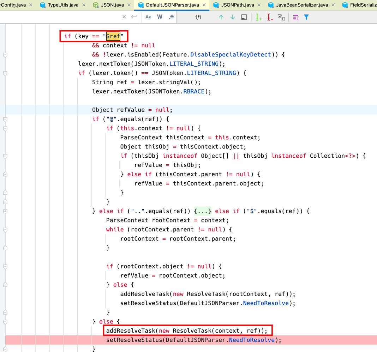Collapse fold at thisObj instanceof Object[] line
Image resolution: width=377 pixels, height=352 pixels.
[x=5, y=156]
